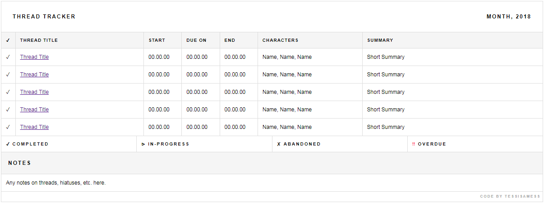Image resolution: width=544 pixels, height=203 pixels.
Task: Click the In-Progress arrow legend icon
Action: pyautogui.click(x=143, y=144)
